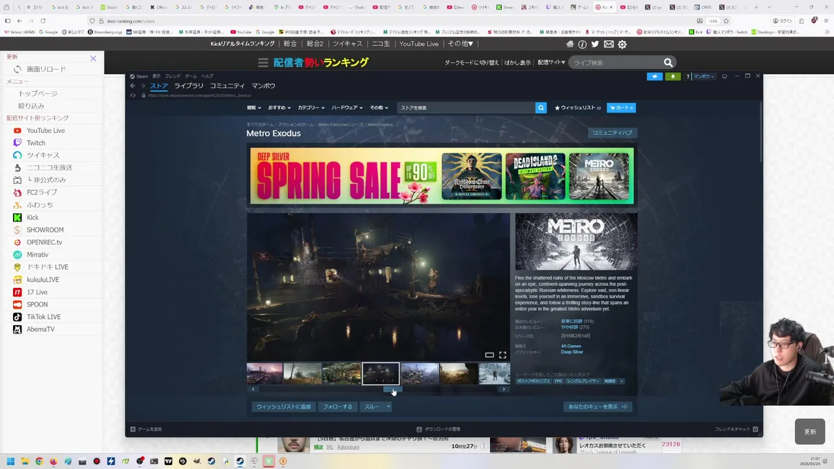Click the Steam help question mark icon

pos(687,76)
